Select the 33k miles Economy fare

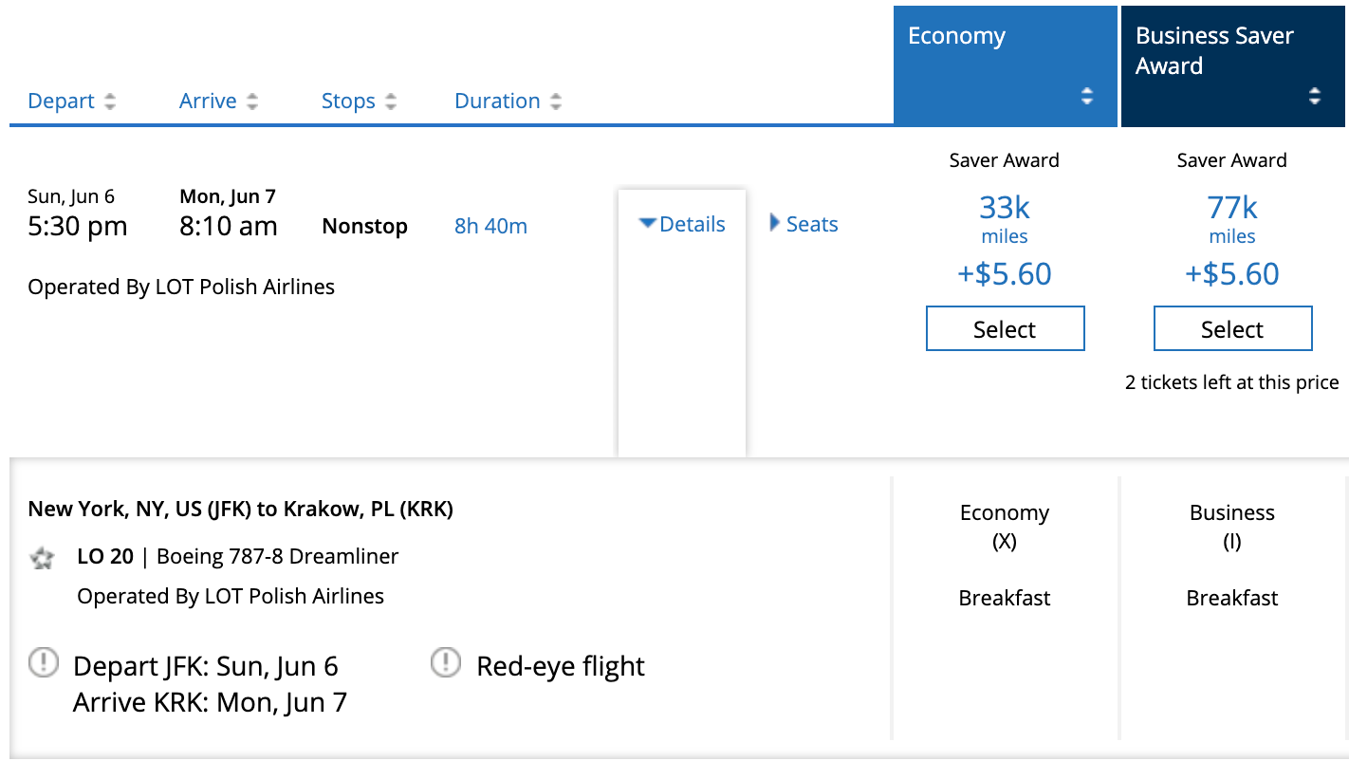pos(1005,329)
